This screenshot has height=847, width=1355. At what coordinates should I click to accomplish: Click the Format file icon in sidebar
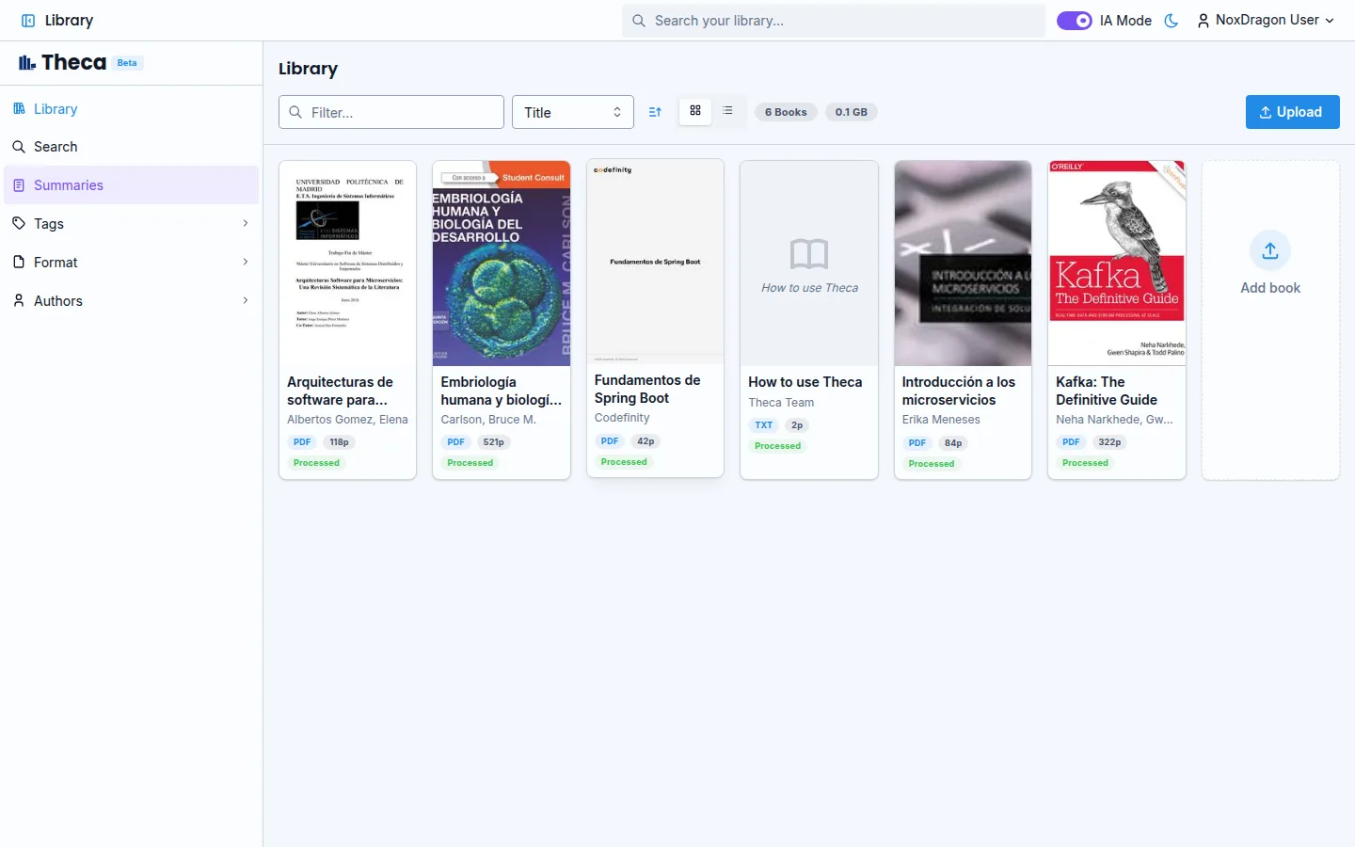[19, 263]
